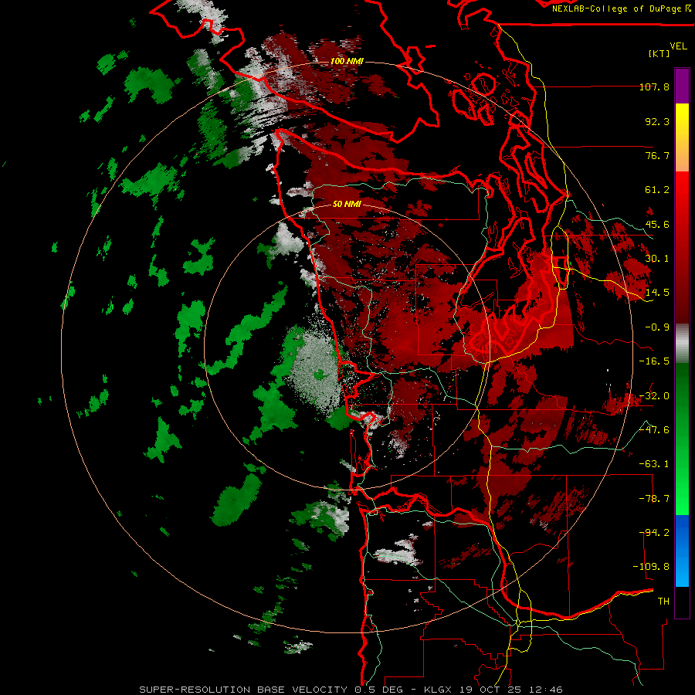The width and height of the screenshot is (695, 695).
Task: Click the gray near-zero segment of the color bar
Action: tap(682, 344)
